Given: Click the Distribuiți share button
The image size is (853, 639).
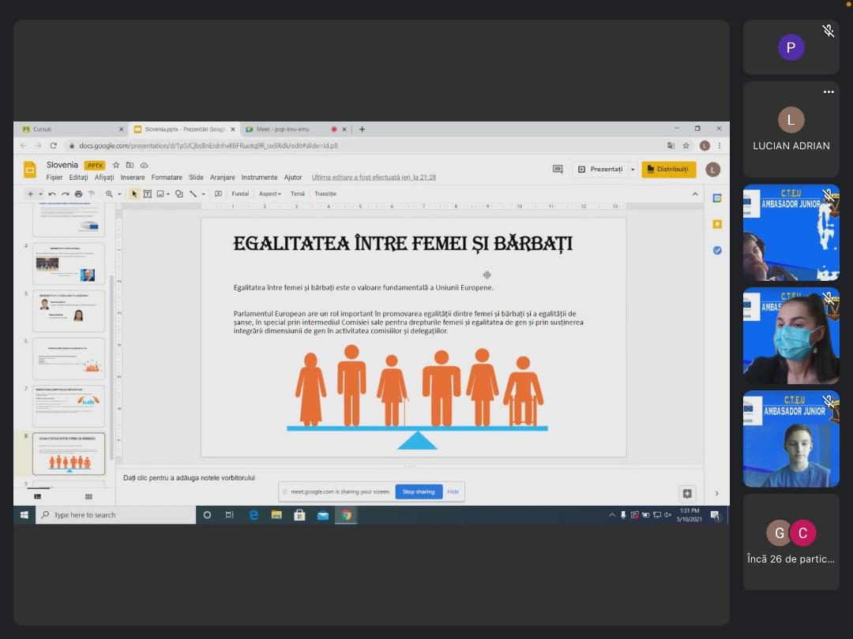Looking at the screenshot, I should [668, 170].
